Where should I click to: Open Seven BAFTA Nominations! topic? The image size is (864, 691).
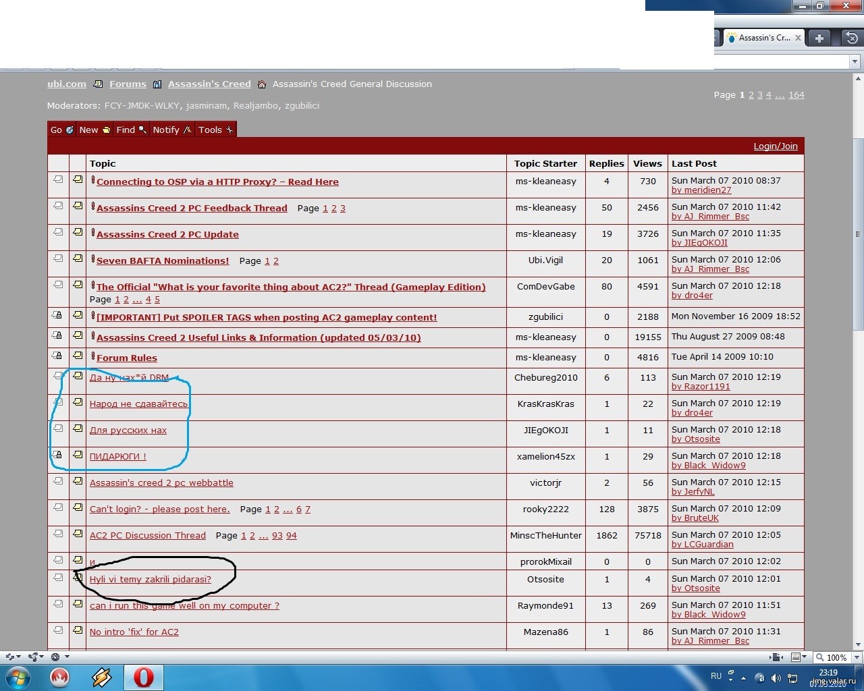coord(163,260)
